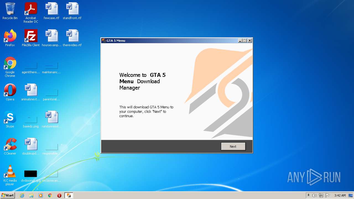Select the VLC media player shortcut

(10, 175)
